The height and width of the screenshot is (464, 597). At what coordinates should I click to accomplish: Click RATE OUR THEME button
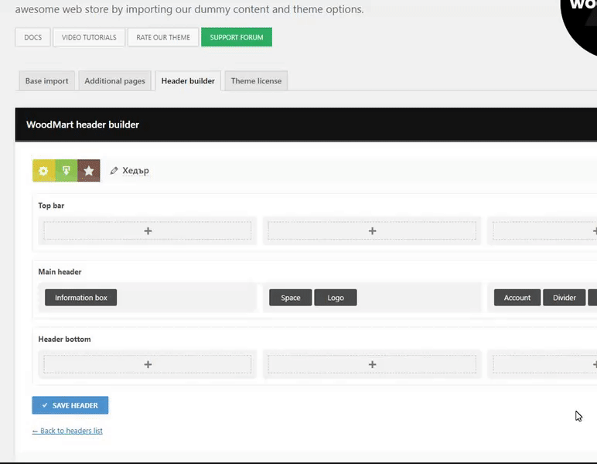[163, 37]
